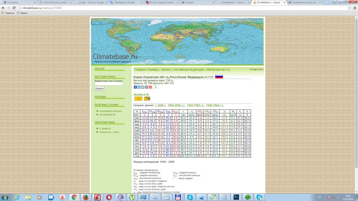Click the Russian flag icon

point(219,76)
